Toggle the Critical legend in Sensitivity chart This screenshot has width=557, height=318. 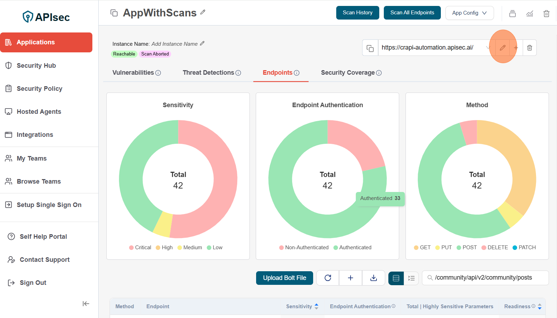click(140, 247)
